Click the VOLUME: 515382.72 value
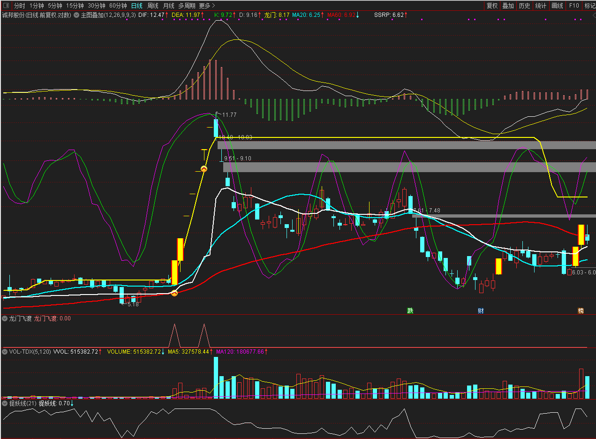Viewport: 596px width, 439px height. pyautogui.click(x=134, y=351)
